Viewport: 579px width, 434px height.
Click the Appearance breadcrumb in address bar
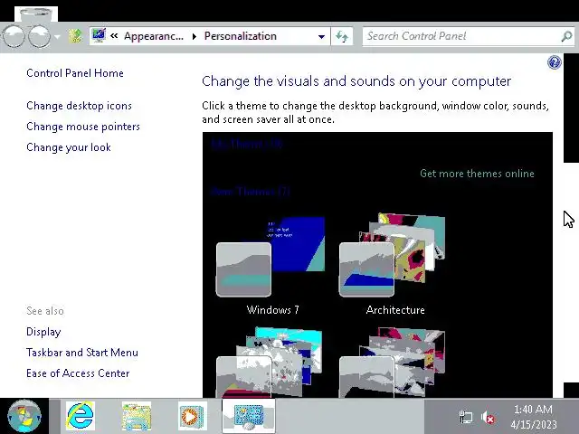pos(153,36)
